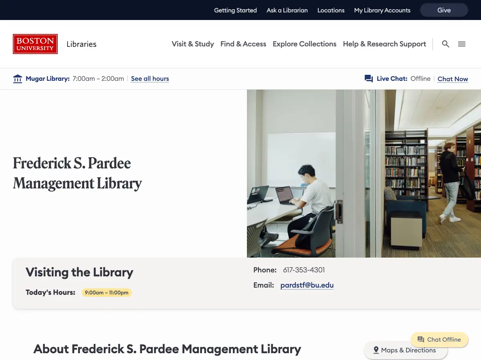Click the Live Chat Offline status text
This screenshot has width=481, height=360.
point(420,79)
